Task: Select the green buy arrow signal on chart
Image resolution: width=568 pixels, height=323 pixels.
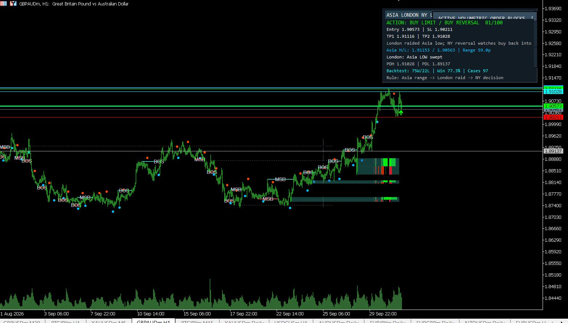Action: (x=401, y=113)
